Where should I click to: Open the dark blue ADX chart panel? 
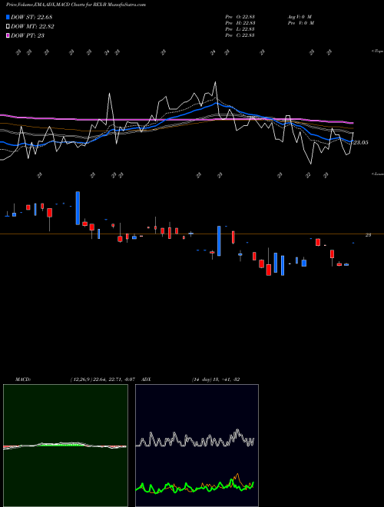[197, 446]
